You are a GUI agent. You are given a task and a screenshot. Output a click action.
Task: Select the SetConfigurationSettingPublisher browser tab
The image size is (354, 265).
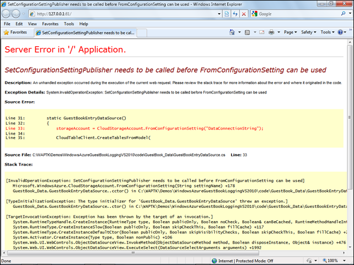85,32
